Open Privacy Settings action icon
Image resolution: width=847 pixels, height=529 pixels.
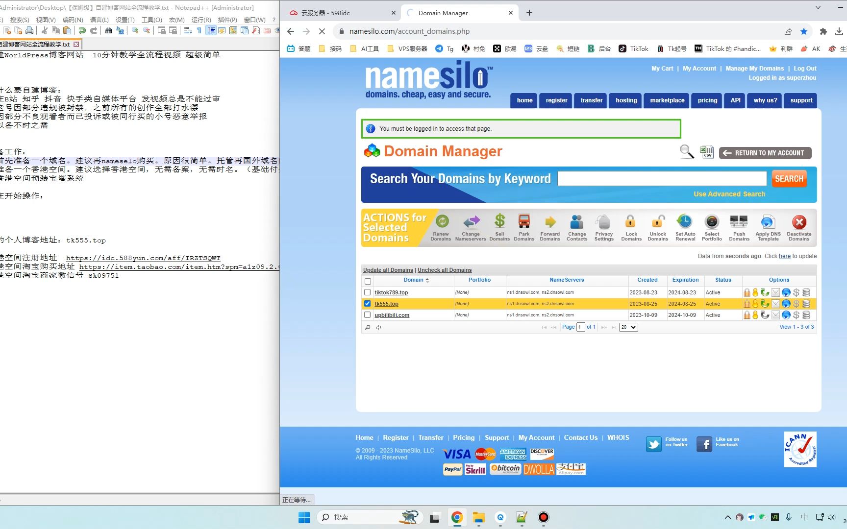[604, 222]
